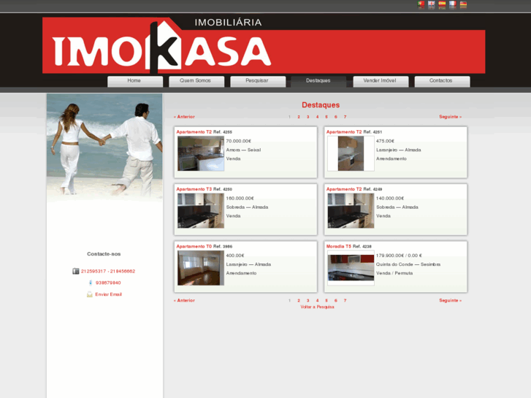Open photo of Quinta do Conde moradia
The image size is (531, 398).
pos(351,268)
